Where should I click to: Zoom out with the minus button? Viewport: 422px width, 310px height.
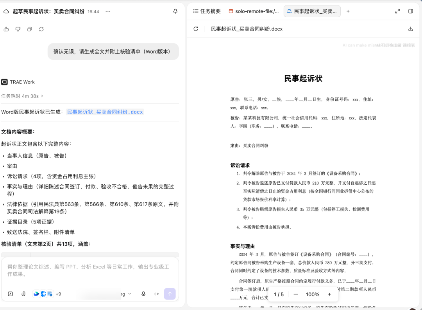(x=296, y=294)
